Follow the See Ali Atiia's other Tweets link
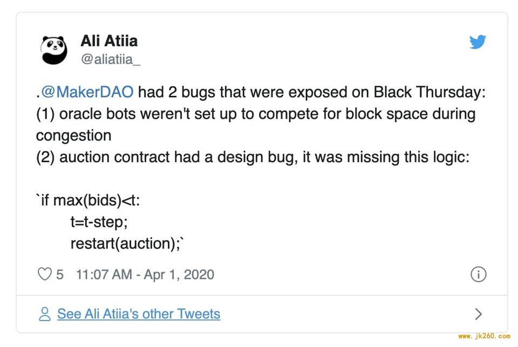Image resolution: width=518 pixels, height=347 pixels. tap(139, 314)
